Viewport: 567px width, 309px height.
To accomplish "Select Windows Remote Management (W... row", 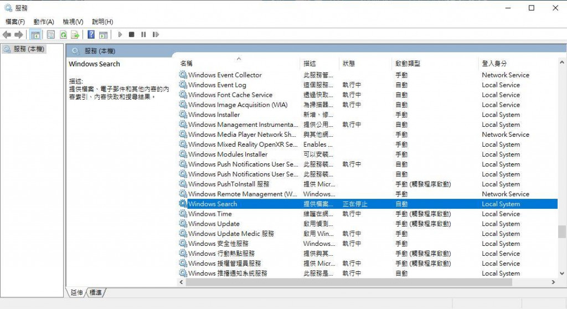I will click(x=368, y=194).
